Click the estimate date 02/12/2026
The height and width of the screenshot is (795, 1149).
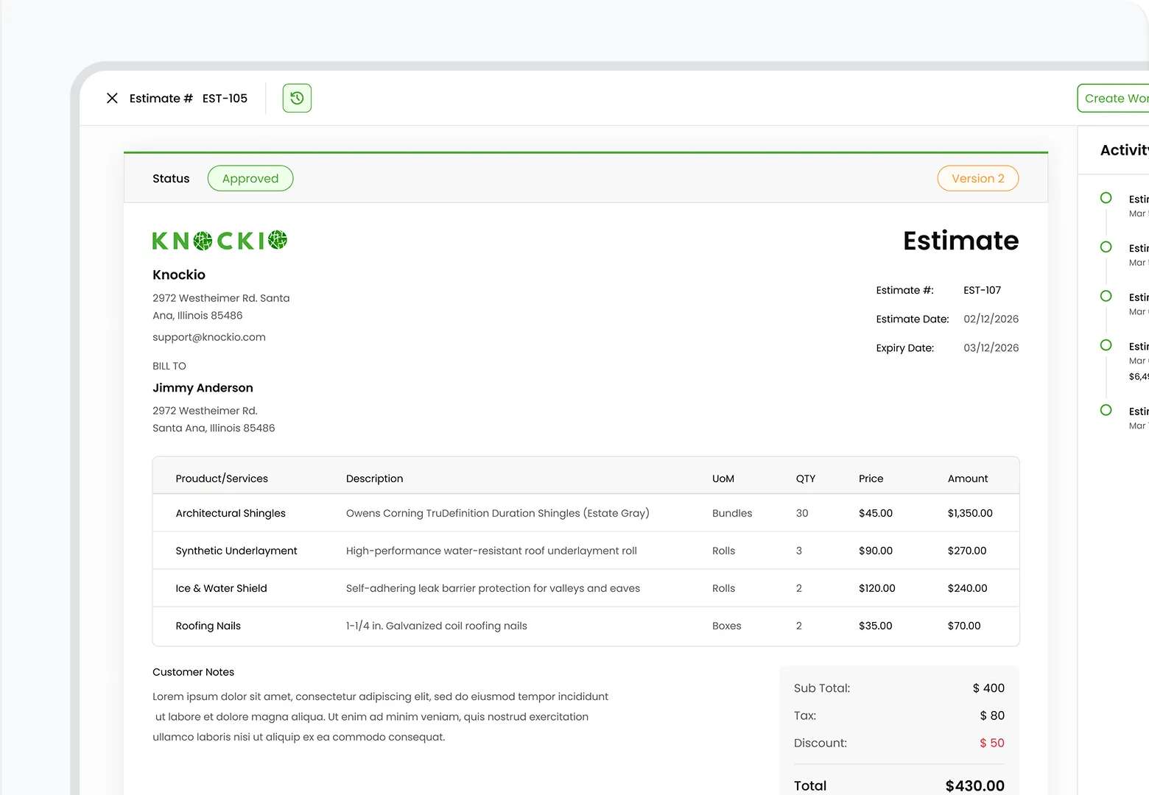(x=991, y=319)
